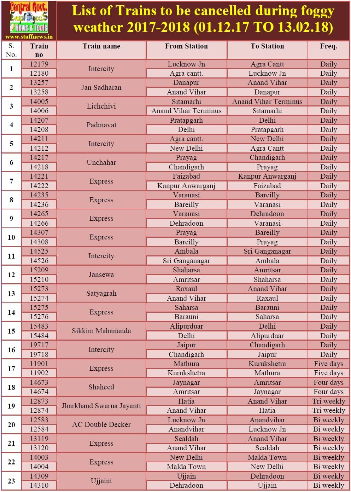Select the Ujjaini train name cell
Viewport: 351px width, 492px height.
(101, 481)
